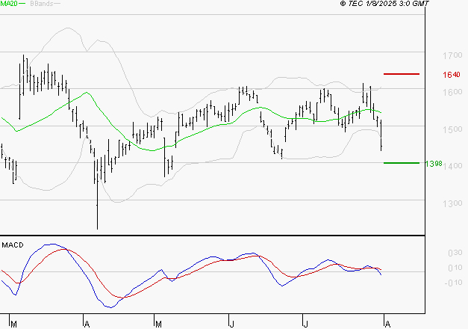Click the MA20 legend label

[8, 4]
